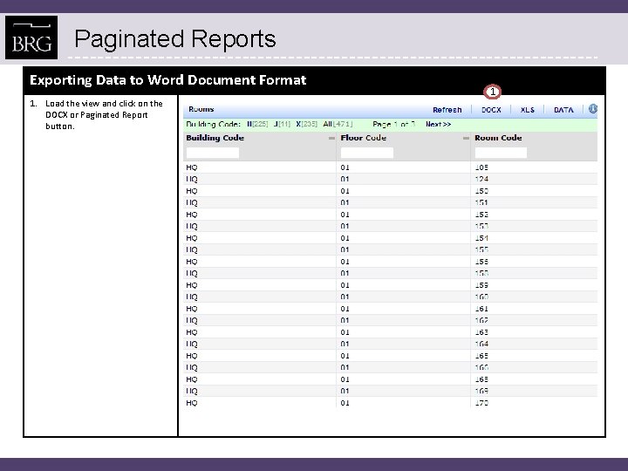The width and height of the screenshot is (628, 471).
Task: Select room code 124 cell
Action: pos(481,179)
